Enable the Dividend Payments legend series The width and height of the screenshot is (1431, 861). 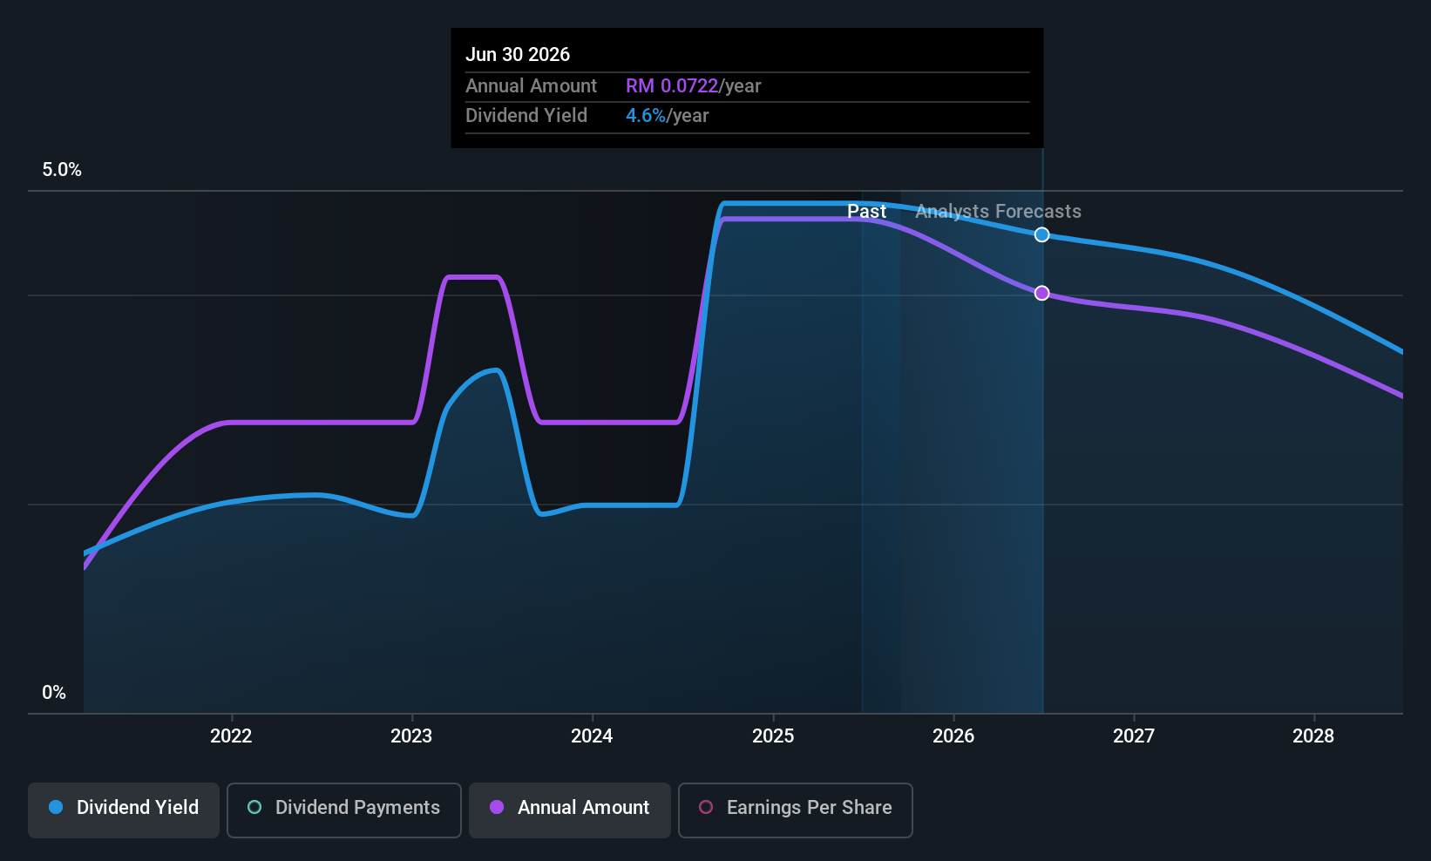pos(343,810)
